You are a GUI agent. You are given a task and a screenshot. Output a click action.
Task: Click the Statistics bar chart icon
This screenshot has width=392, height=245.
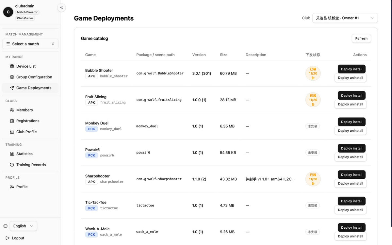[x=12, y=154]
